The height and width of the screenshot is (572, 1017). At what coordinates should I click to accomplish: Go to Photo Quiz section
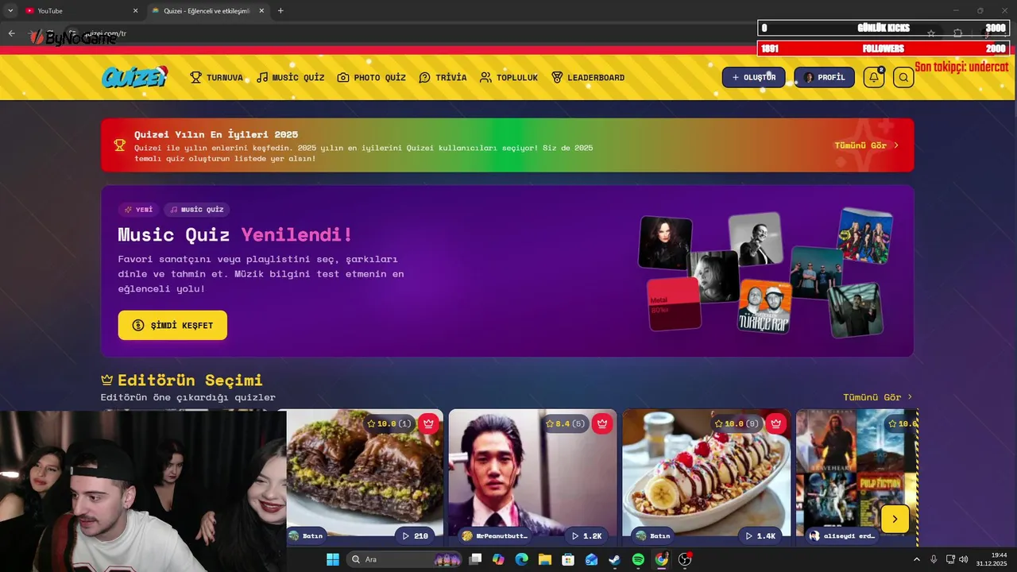[372, 77]
